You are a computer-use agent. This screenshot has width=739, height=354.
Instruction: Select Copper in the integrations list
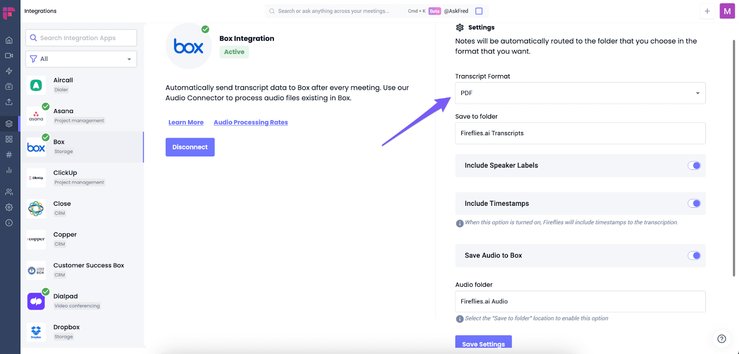pos(82,240)
